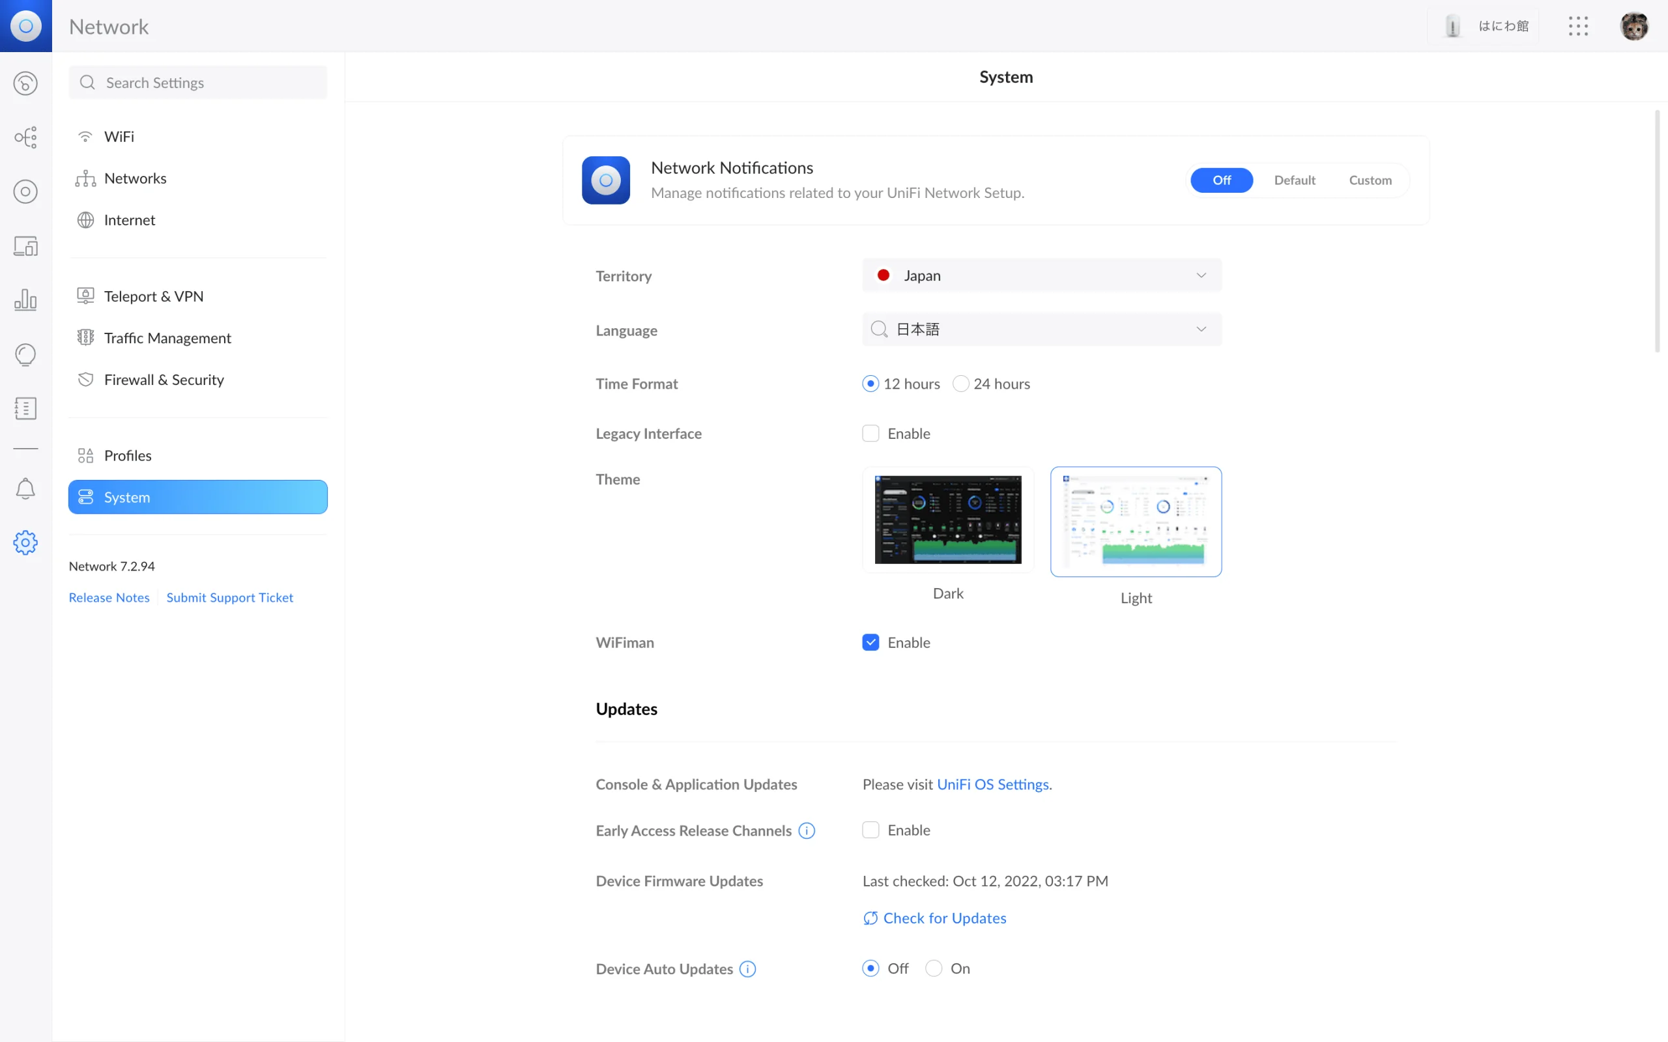Click the Network Notifications app icon
The image size is (1668, 1042).
coord(606,180)
